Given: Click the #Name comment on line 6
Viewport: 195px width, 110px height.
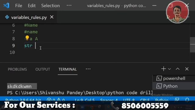Looking at the screenshot, I should point(31,25).
